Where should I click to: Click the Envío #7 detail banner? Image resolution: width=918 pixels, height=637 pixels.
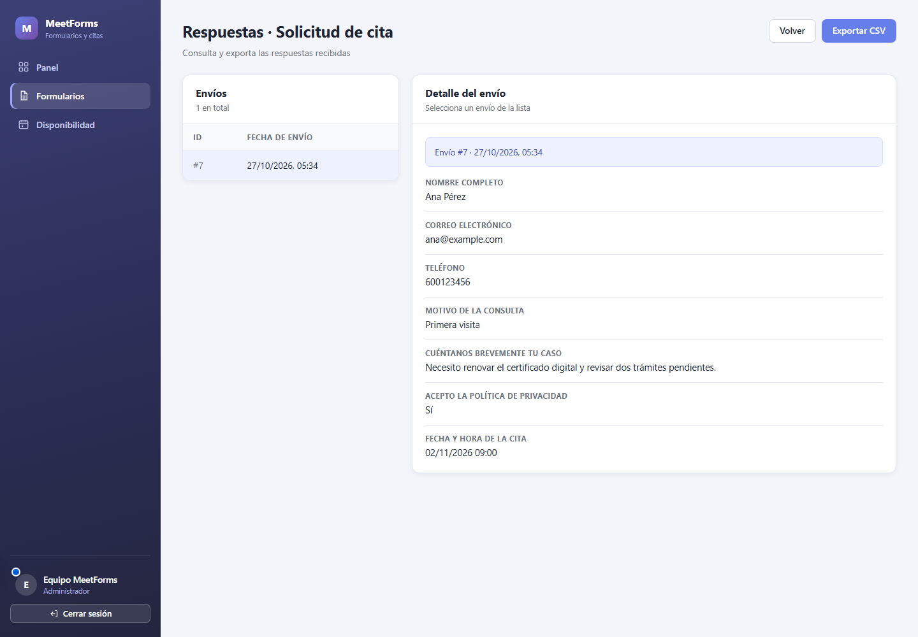654,152
